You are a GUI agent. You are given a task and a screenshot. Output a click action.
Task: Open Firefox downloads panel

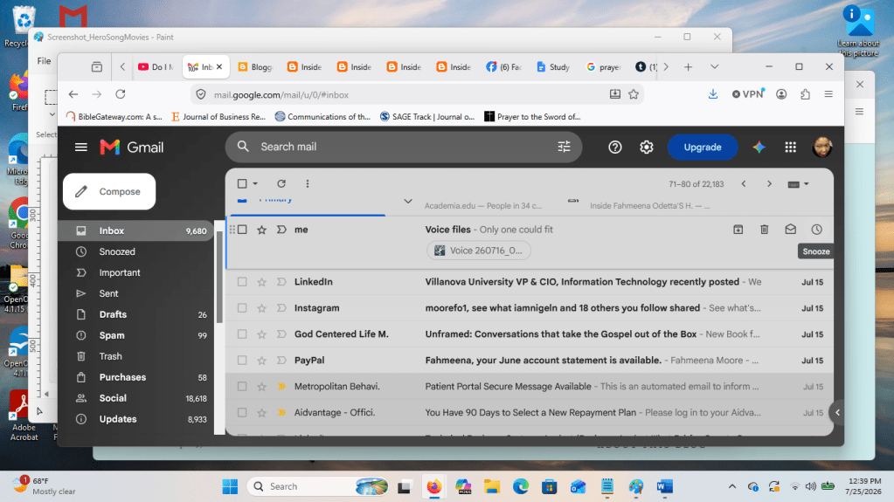pyautogui.click(x=713, y=94)
